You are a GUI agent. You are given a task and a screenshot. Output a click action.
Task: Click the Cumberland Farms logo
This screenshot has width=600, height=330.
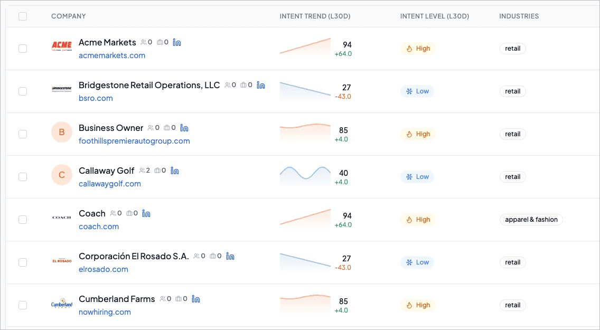click(x=62, y=304)
